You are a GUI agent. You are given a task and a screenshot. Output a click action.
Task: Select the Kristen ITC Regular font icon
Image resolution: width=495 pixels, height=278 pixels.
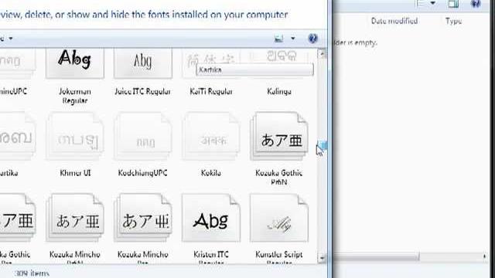[211, 218]
